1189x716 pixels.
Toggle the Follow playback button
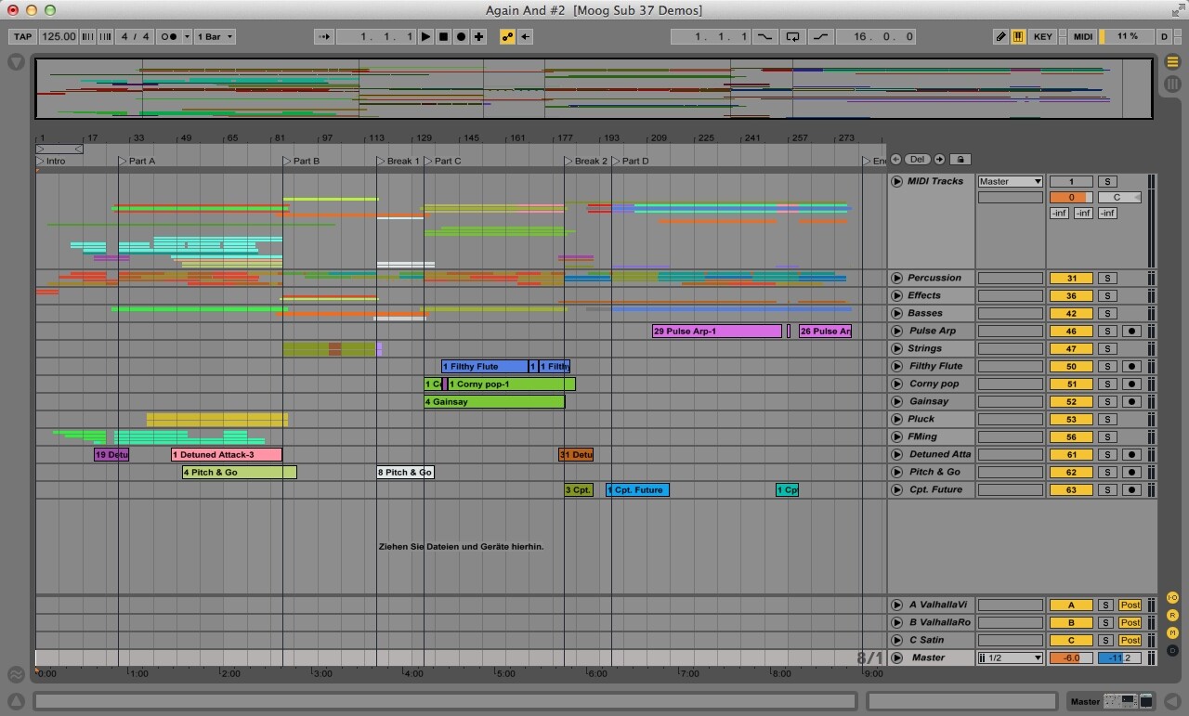[x=323, y=37]
